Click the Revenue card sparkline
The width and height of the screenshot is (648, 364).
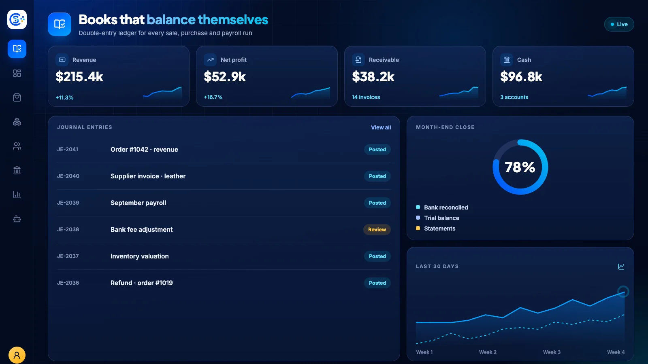pyautogui.click(x=162, y=93)
